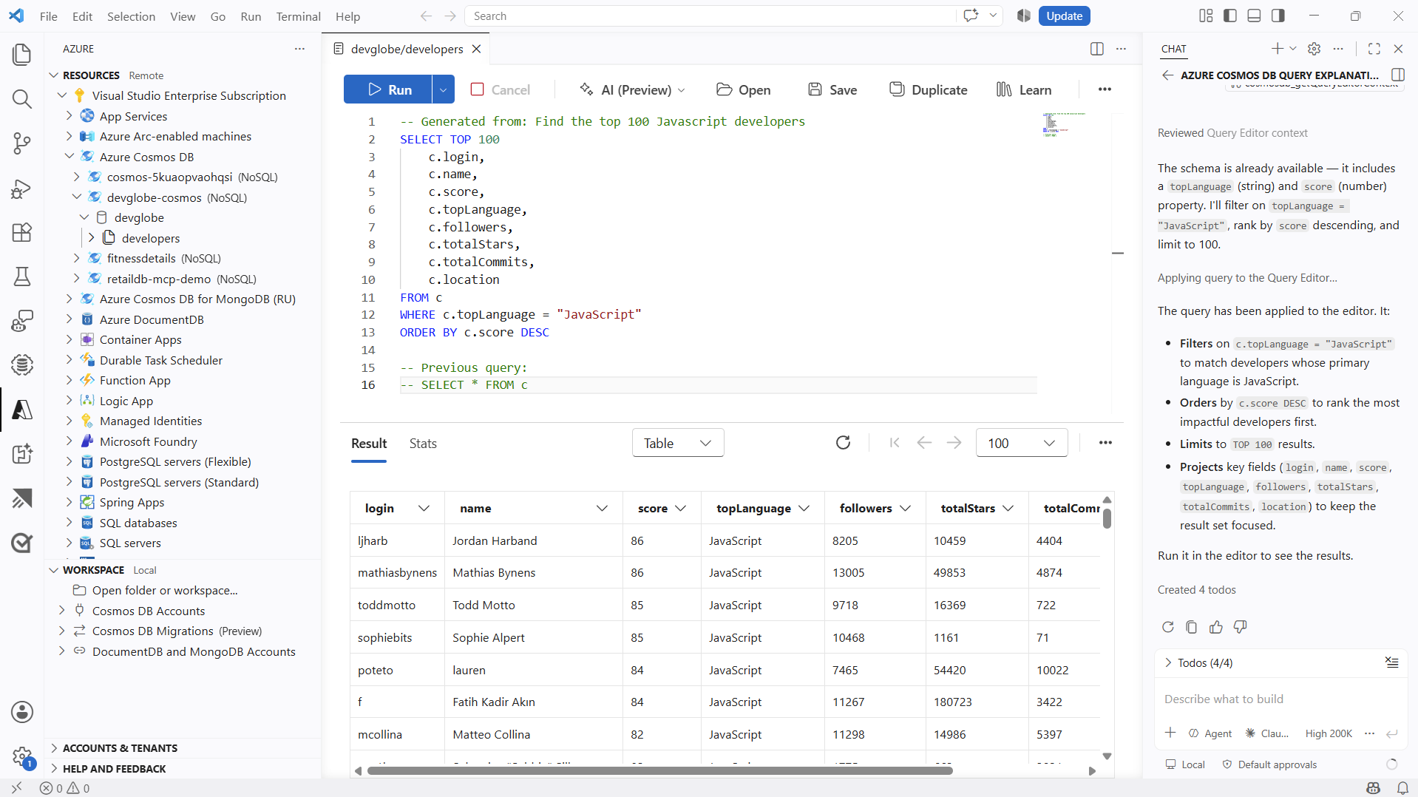Open the AI (Preview) dropdown

[x=632, y=89]
